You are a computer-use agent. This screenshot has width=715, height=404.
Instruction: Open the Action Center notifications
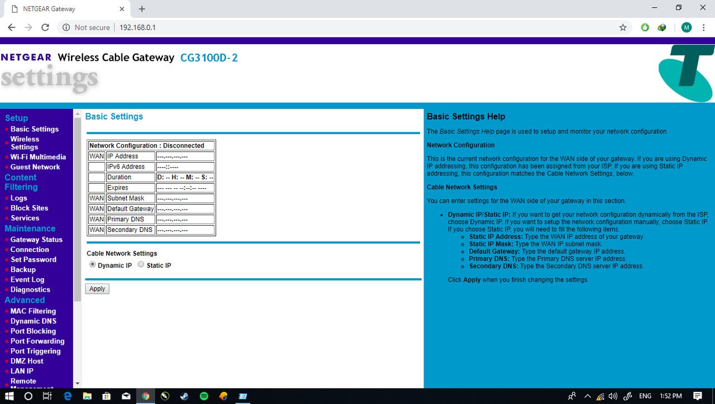(x=698, y=396)
